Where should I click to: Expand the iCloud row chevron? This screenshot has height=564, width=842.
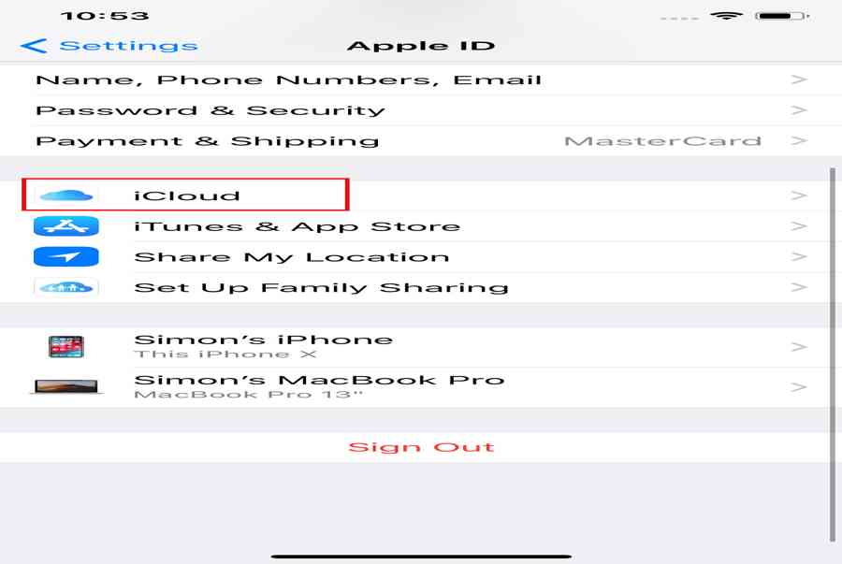[x=799, y=195]
